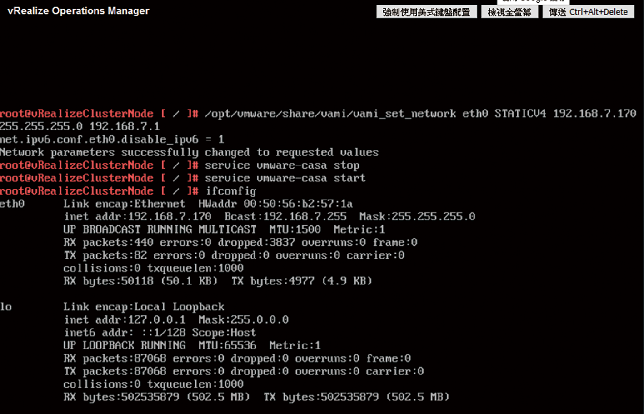
Task: Click the net.ipv6.conf.eth0.disable_ipv6 output line
Action: [112, 140]
